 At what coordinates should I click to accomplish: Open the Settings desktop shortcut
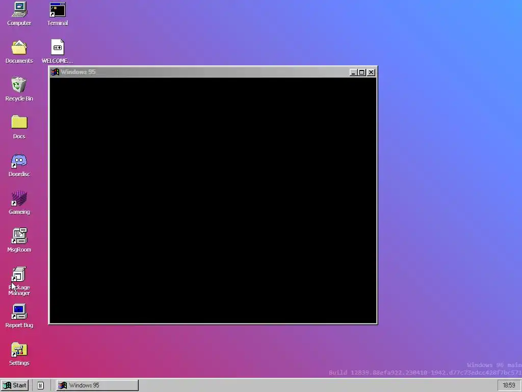(19, 354)
